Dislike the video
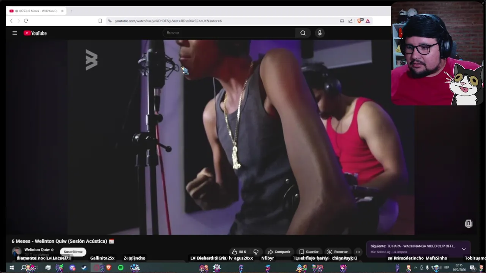 (x=256, y=252)
